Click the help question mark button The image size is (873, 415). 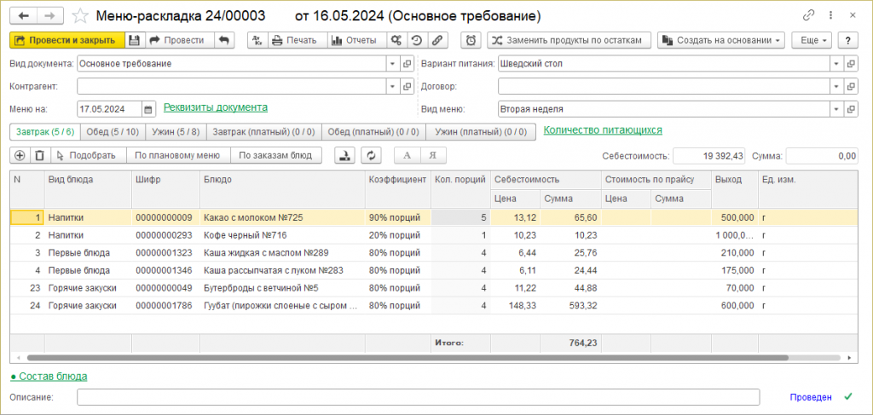click(847, 40)
